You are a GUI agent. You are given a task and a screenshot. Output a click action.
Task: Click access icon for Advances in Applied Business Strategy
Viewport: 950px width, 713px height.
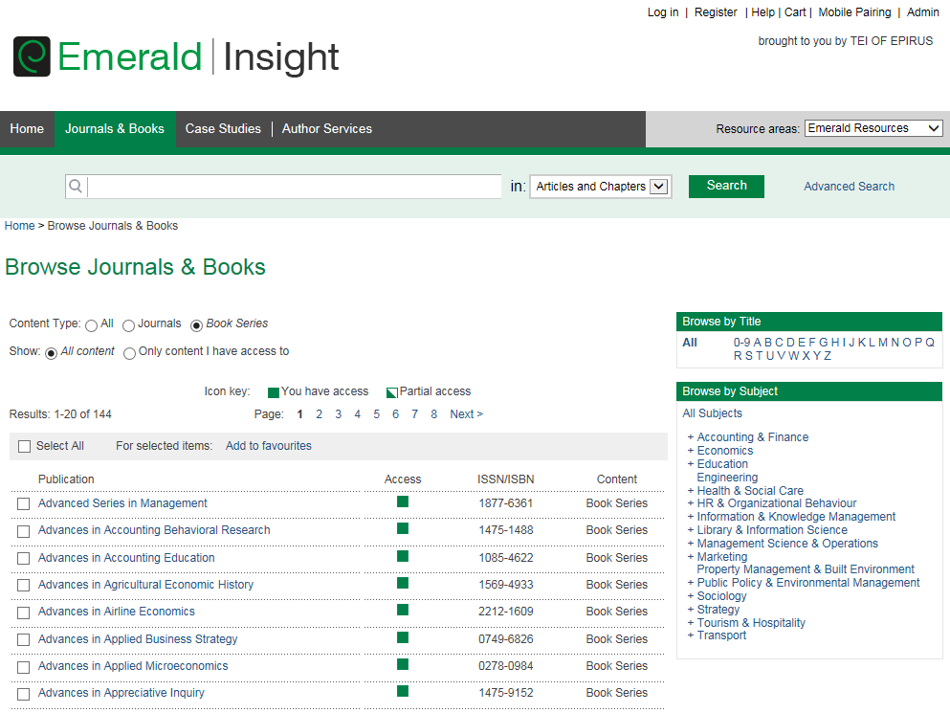point(403,637)
